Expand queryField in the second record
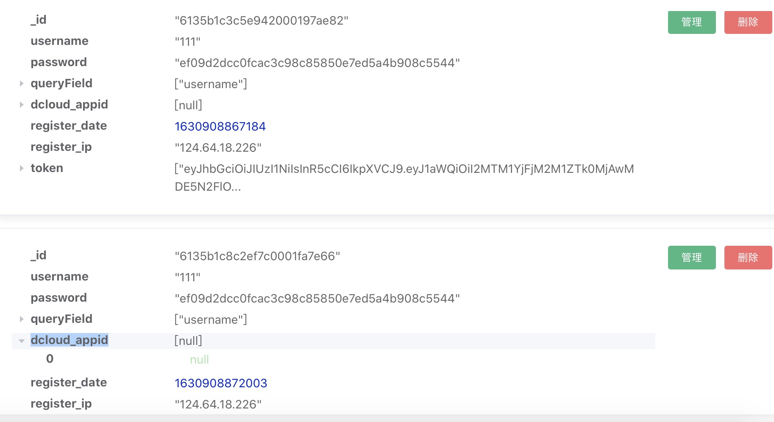Viewport: 774px width, 422px height. [x=22, y=319]
